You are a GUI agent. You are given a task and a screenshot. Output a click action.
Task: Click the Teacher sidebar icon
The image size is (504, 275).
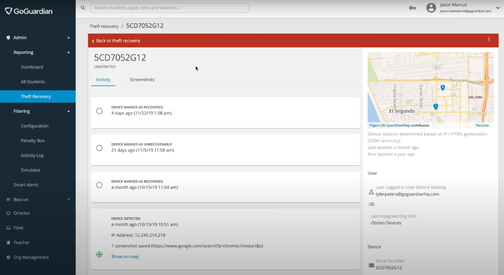[8, 242]
